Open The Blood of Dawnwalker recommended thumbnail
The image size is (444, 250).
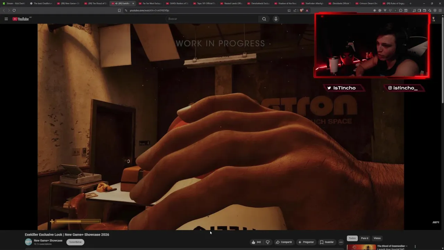click(361, 247)
